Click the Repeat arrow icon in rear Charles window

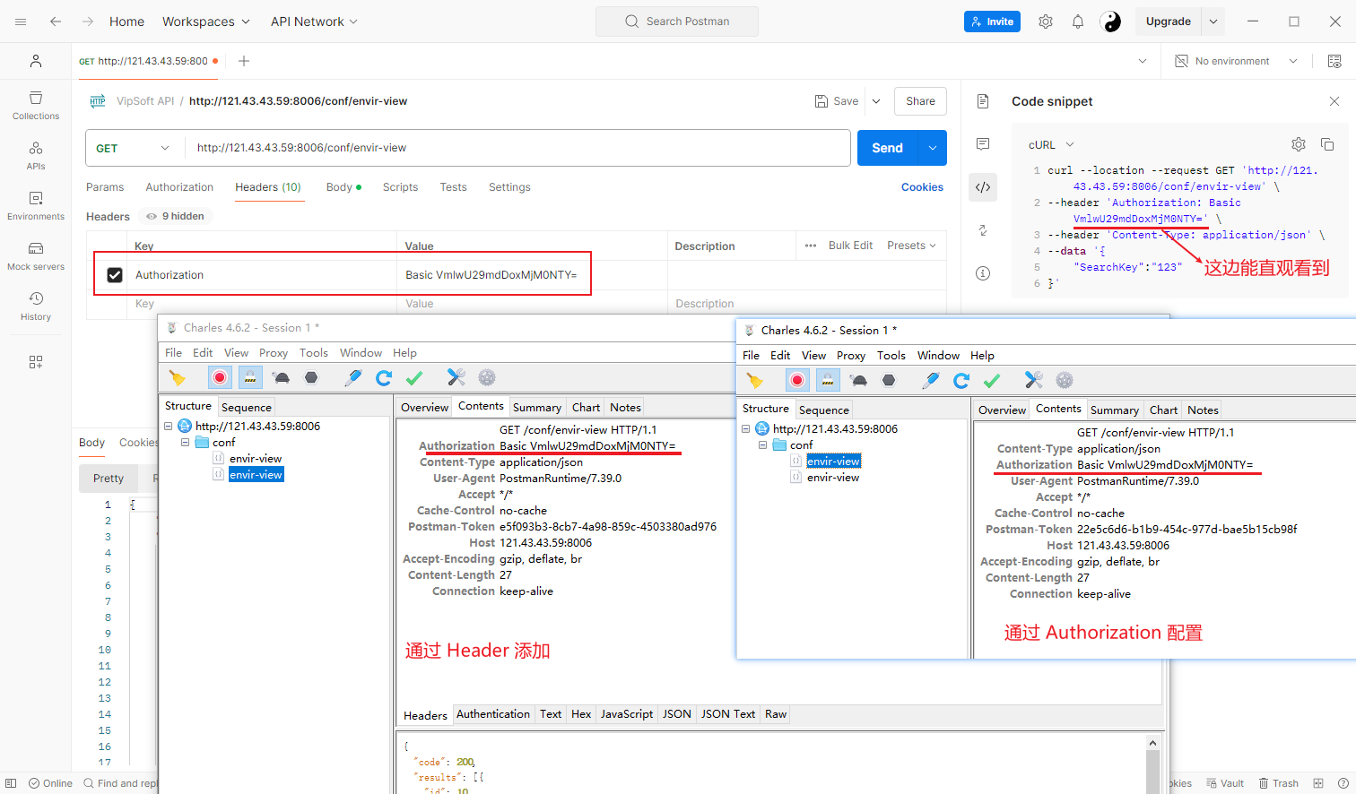384,377
